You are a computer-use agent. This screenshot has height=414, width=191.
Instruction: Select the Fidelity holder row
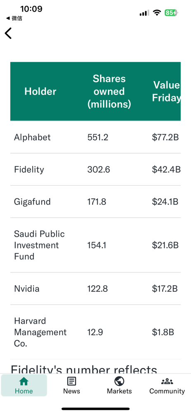(x=95, y=169)
